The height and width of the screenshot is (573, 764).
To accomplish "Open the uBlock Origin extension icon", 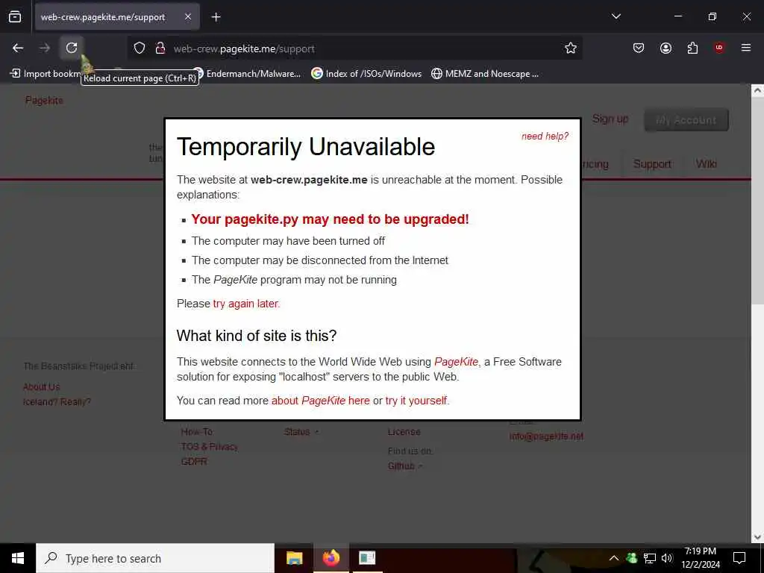I will pyautogui.click(x=719, y=48).
